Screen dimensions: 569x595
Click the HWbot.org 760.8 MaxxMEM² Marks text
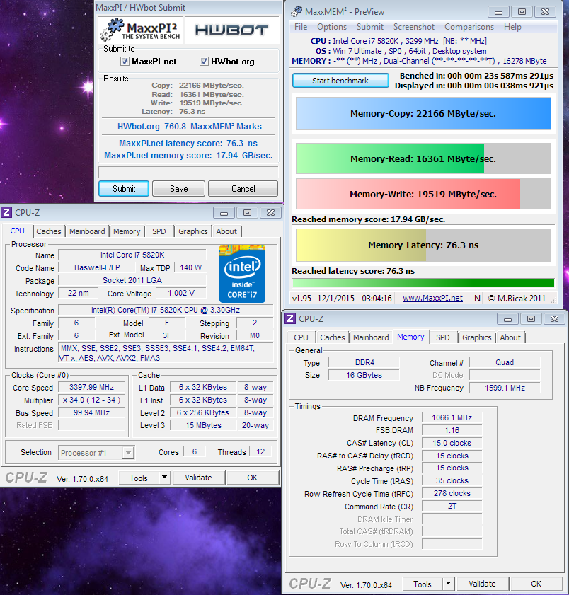190,127
